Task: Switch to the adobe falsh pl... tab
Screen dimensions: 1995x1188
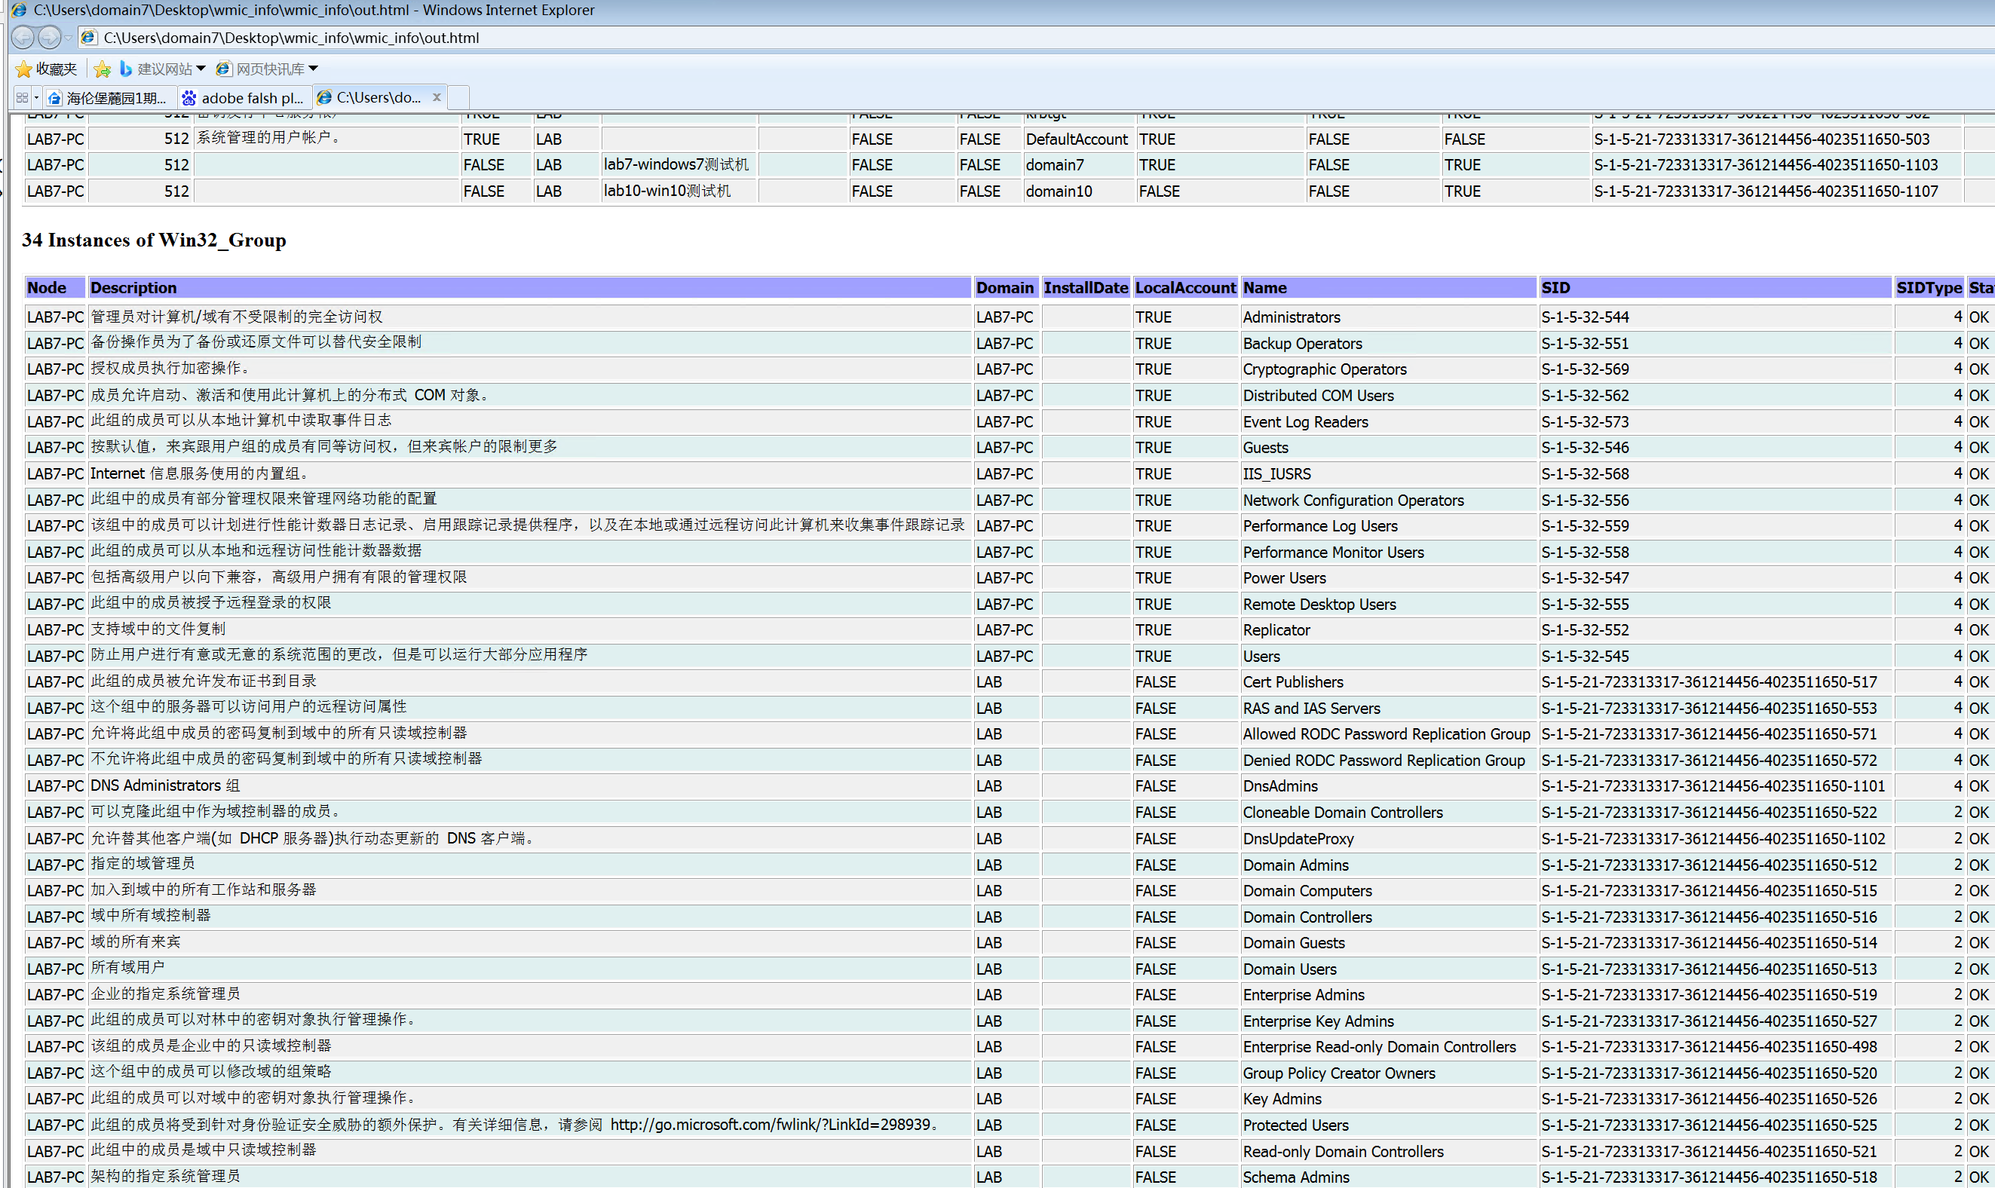Action: [x=244, y=98]
